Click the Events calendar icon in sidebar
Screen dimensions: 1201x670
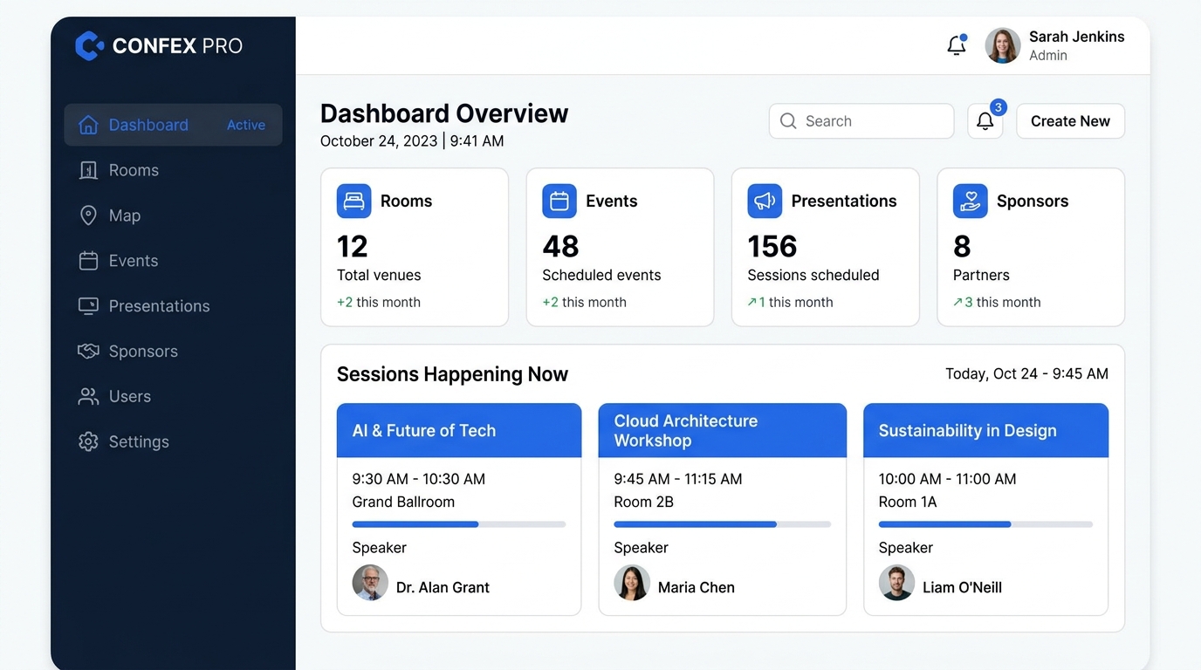[x=88, y=261]
